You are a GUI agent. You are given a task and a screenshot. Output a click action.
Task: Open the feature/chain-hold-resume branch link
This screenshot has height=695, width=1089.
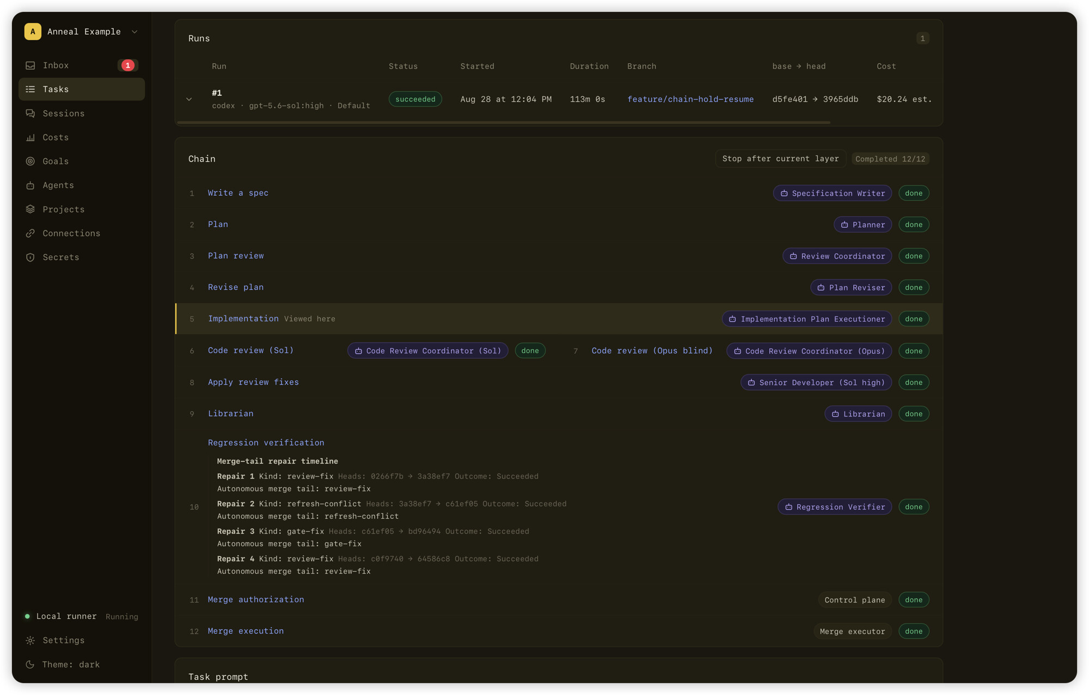690,99
